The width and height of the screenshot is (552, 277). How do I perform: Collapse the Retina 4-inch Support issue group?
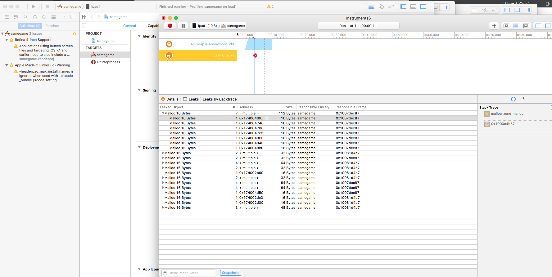point(7,40)
